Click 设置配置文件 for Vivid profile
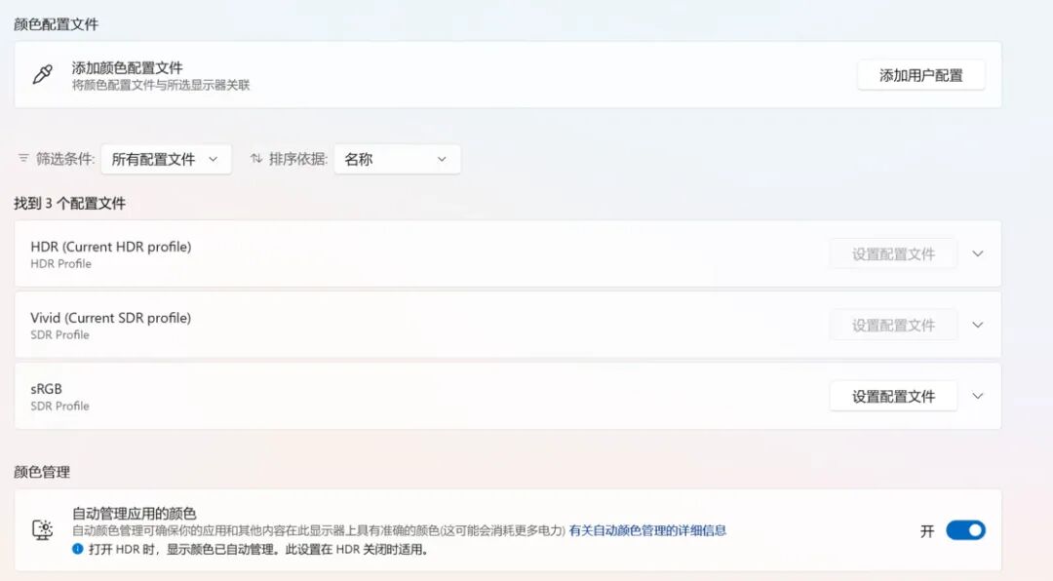The image size is (1053, 581). 893,325
